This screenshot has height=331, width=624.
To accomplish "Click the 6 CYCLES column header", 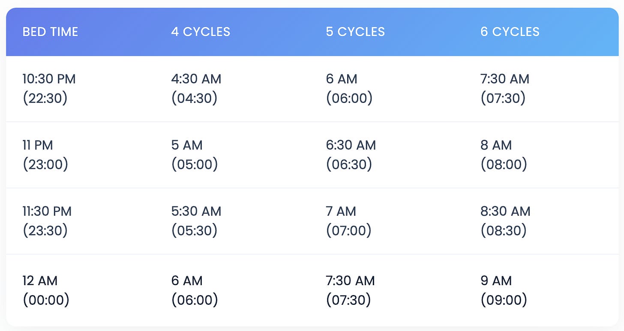I will (510, 32).
